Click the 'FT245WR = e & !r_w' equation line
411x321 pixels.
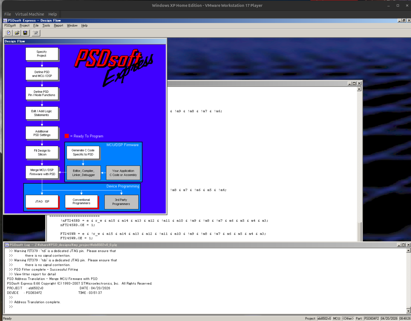click(x=163, y=234)
